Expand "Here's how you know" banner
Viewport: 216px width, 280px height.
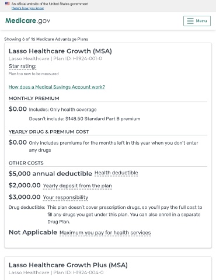click(27, 8)
